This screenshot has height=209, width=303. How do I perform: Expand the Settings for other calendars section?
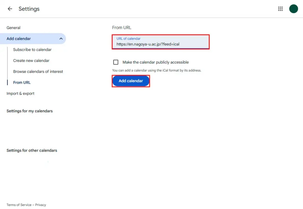point(32,150)
